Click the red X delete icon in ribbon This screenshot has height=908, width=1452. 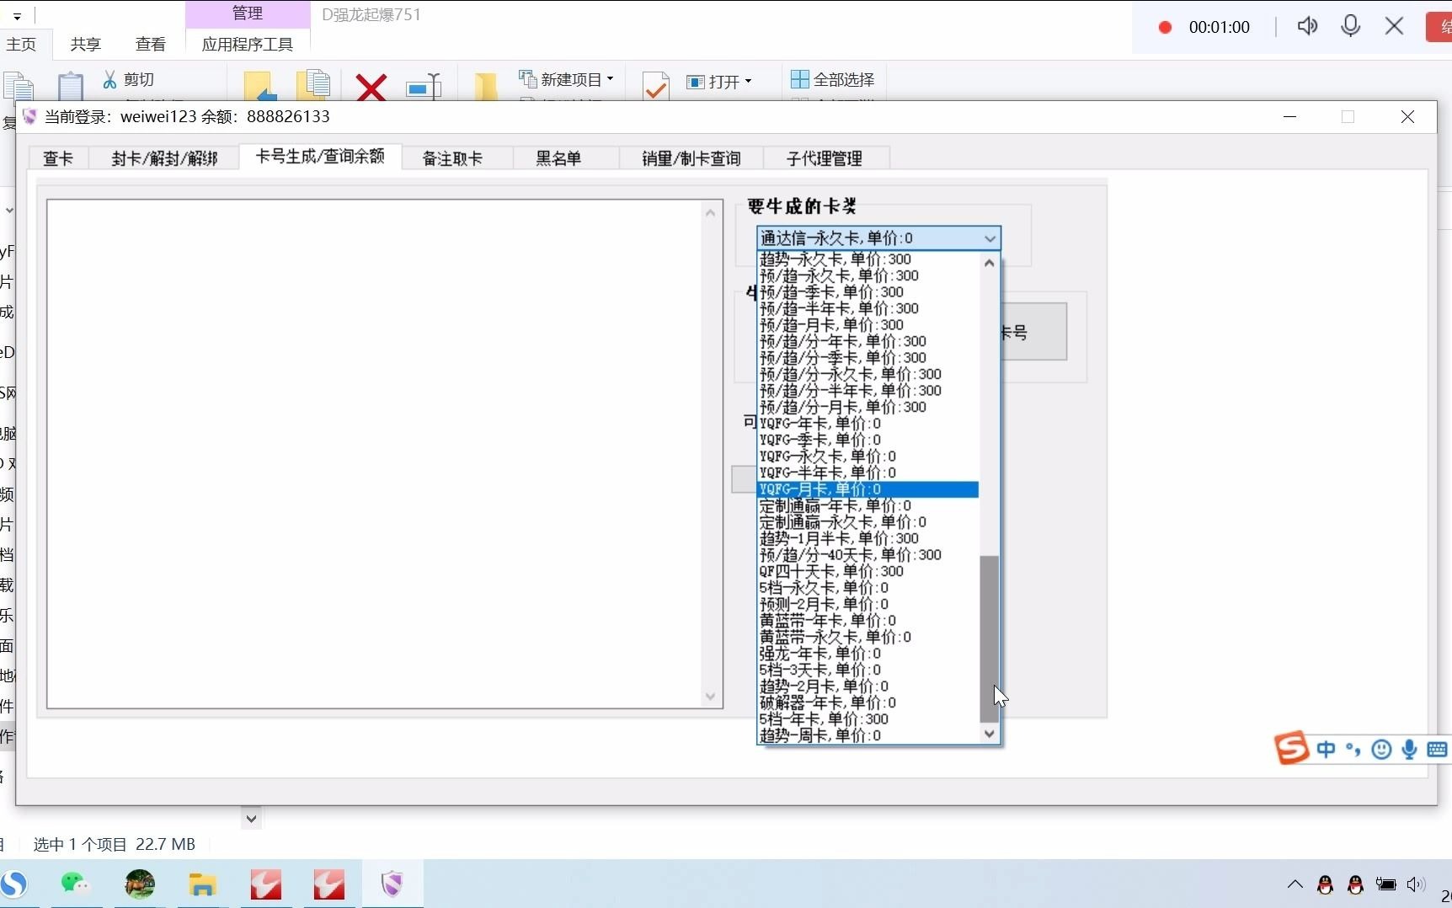[371, 88]
